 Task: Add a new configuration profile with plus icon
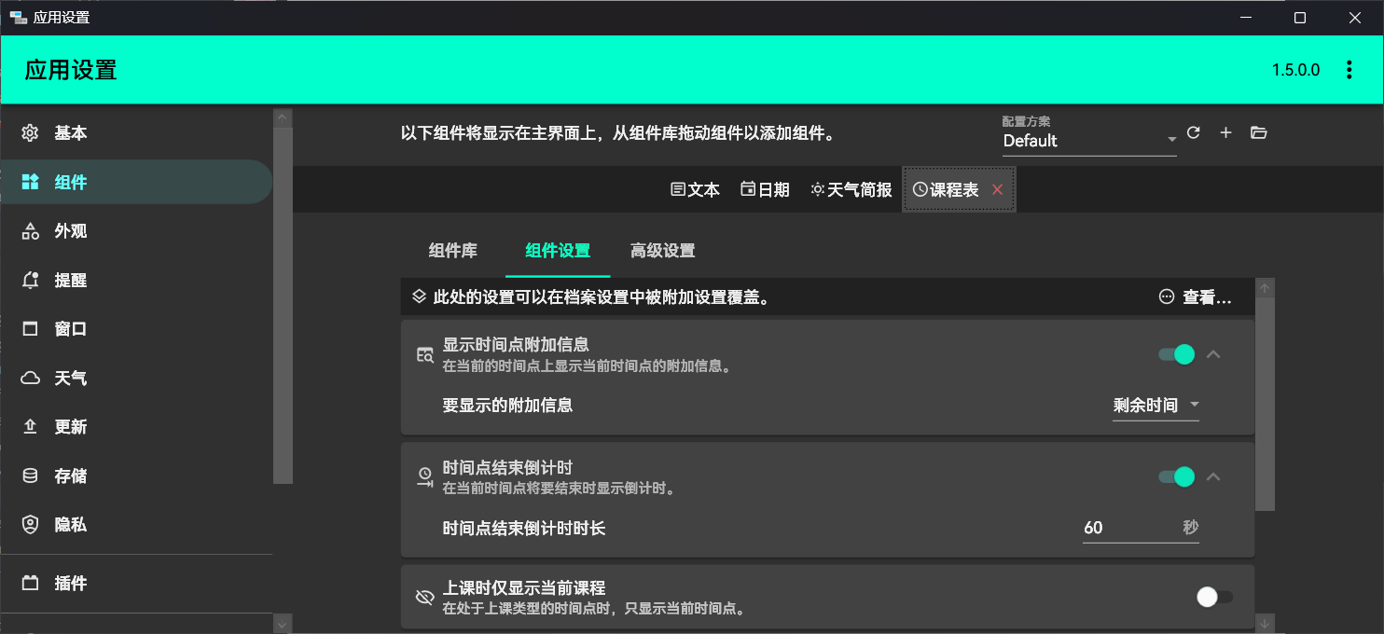1225,132
